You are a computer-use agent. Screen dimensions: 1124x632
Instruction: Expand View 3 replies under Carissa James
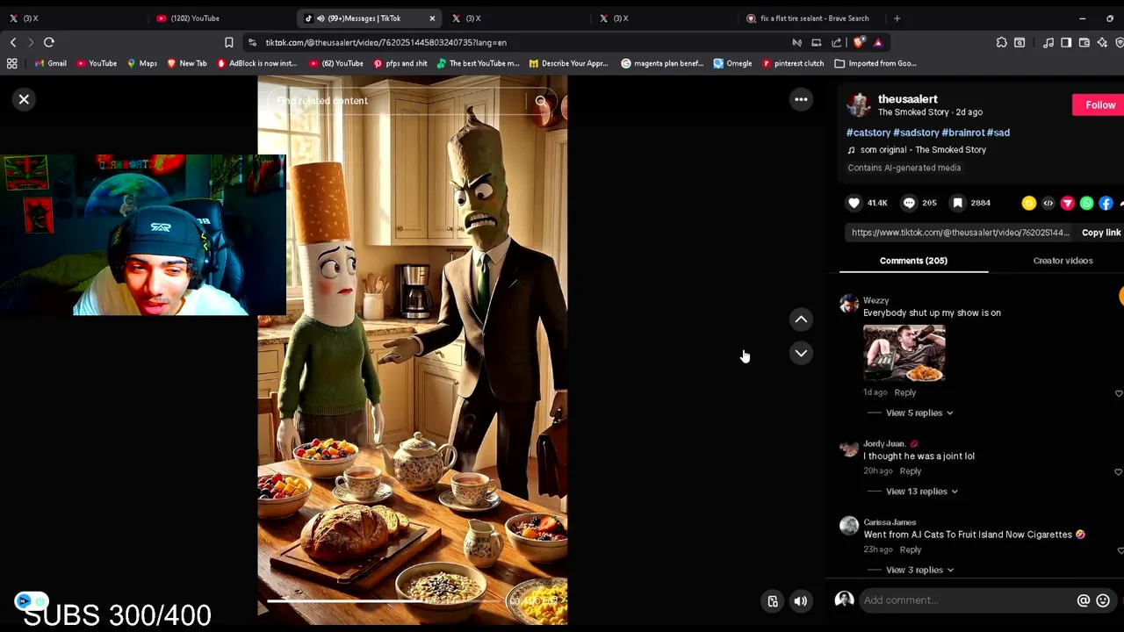[x=919, y=570]
